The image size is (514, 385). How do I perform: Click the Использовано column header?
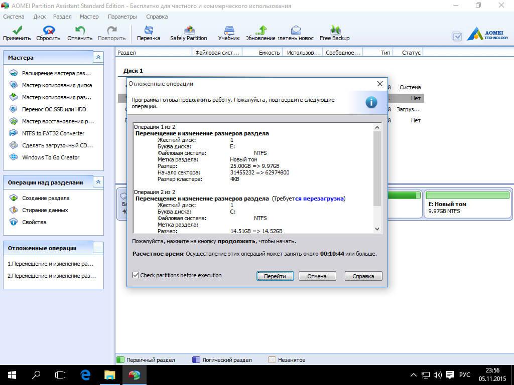pyautogui.click(x=303, y=52)
